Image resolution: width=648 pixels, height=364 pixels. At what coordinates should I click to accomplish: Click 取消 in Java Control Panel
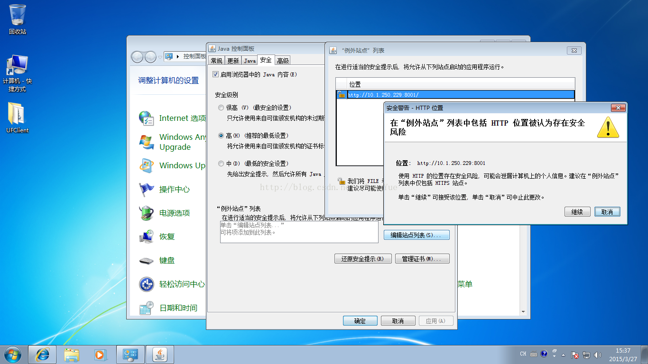(x=398, y=321)
